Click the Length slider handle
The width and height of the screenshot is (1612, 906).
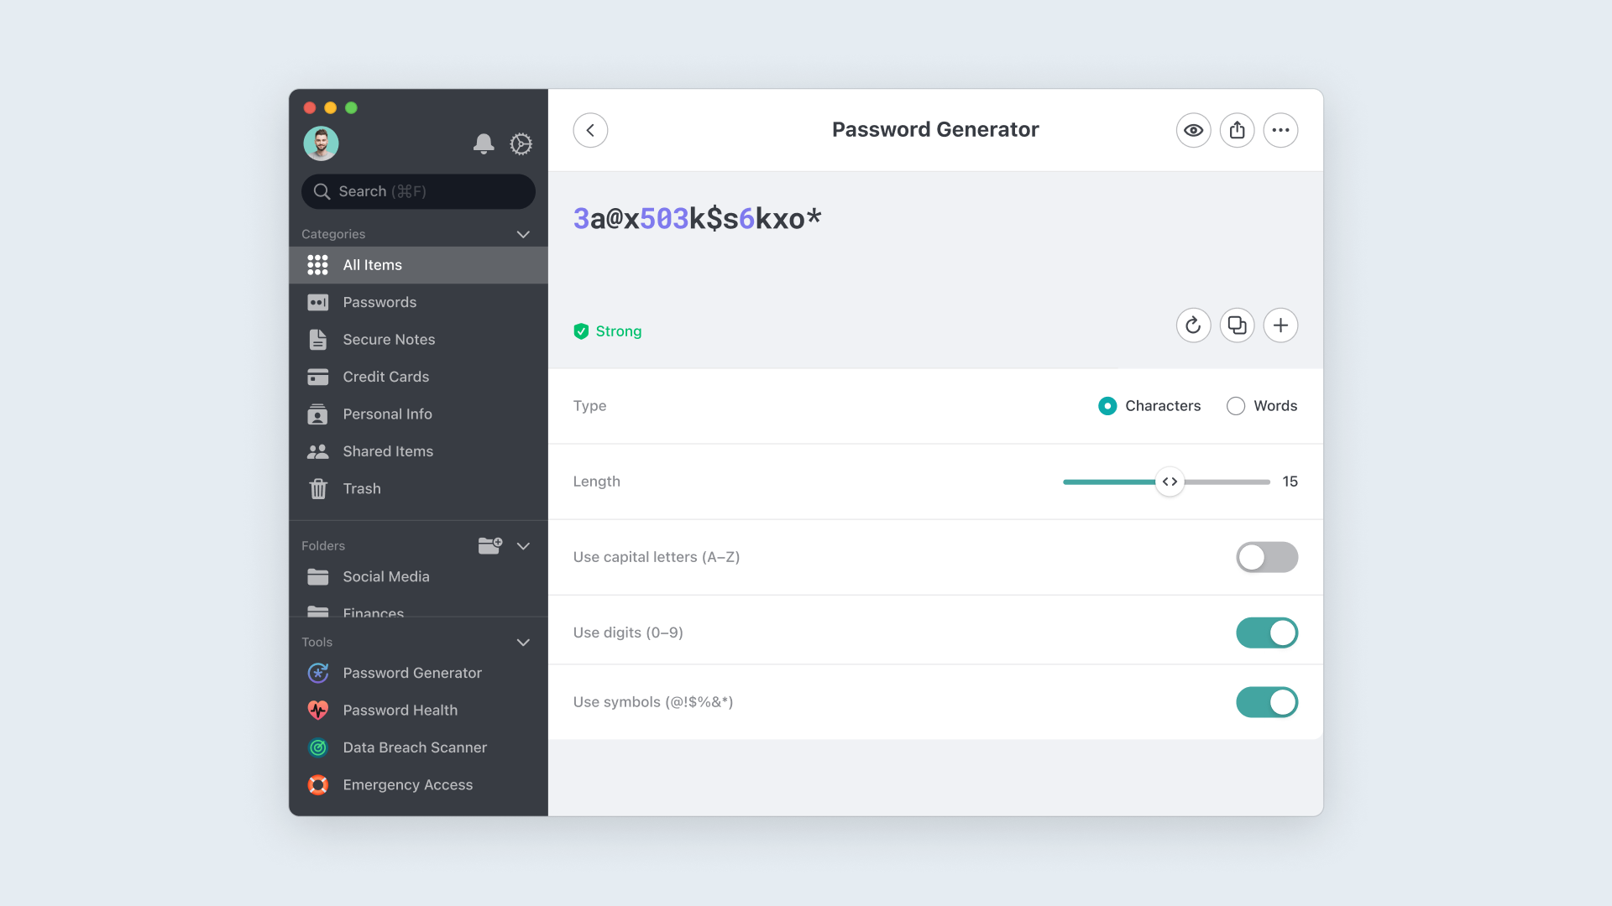click(x=1170, y=482)
